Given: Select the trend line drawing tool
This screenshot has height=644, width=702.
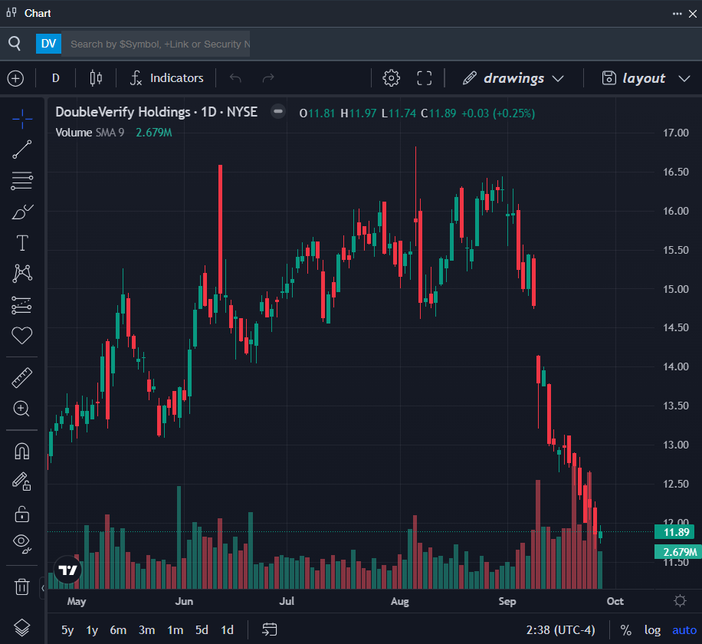Looking at the screenshot, I should point(22,149).
